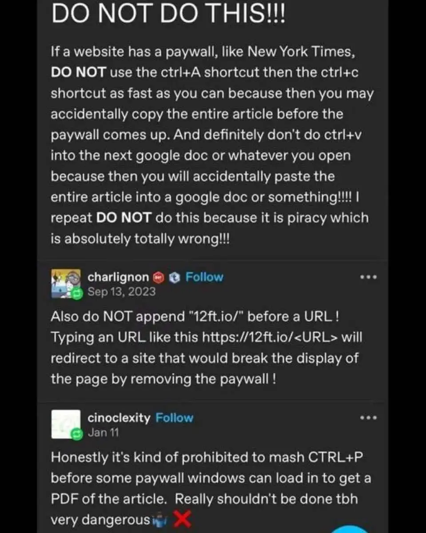Follow the charlignon blog
This screenshot has height=533, width=426.
[x=204, y=277]
